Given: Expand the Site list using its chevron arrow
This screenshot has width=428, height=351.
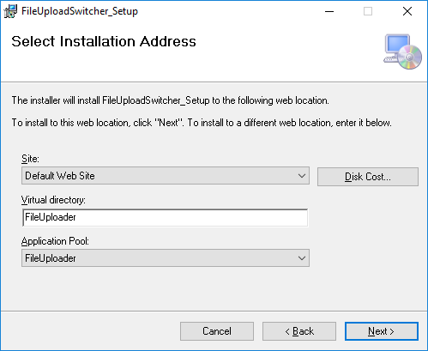Looking at the screenshot, I should 302,176.
